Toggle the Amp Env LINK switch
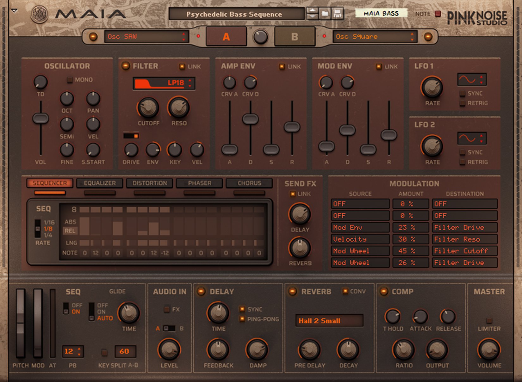 coord(282,66)
